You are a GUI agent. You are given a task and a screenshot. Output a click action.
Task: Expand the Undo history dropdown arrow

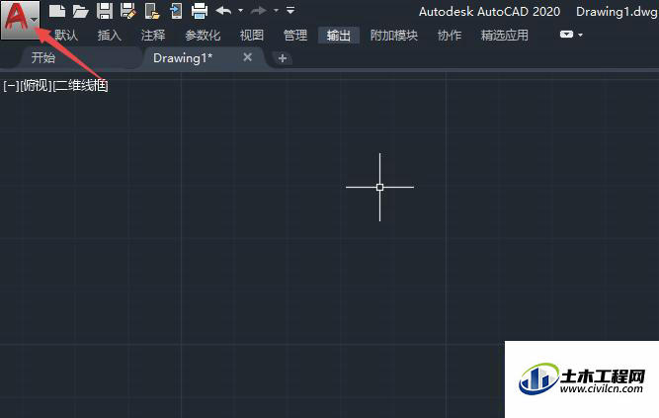[240, 11]
